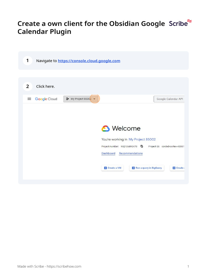Screen dimensions: 207x276
Task: Open the console.cloud.google.com link
Action: 89,61
